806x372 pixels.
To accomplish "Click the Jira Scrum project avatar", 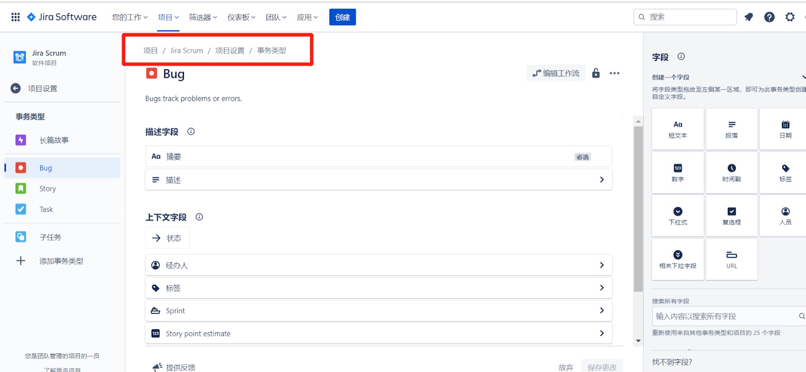I will [20, 57].
